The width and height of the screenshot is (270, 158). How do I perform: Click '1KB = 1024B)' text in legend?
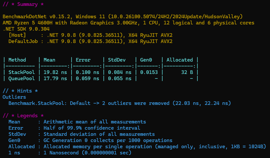[249, 147]
